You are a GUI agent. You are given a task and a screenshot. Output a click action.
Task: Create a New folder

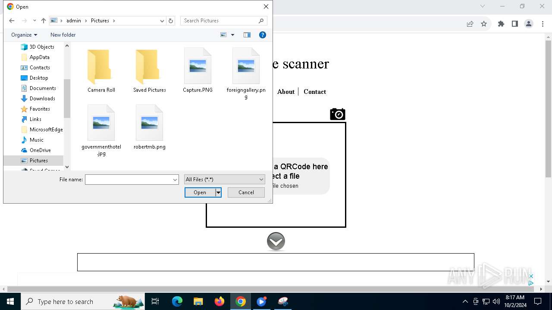(x=63, y=35)
